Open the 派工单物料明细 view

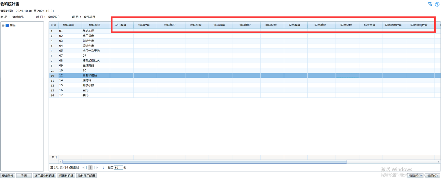(44, 176)
